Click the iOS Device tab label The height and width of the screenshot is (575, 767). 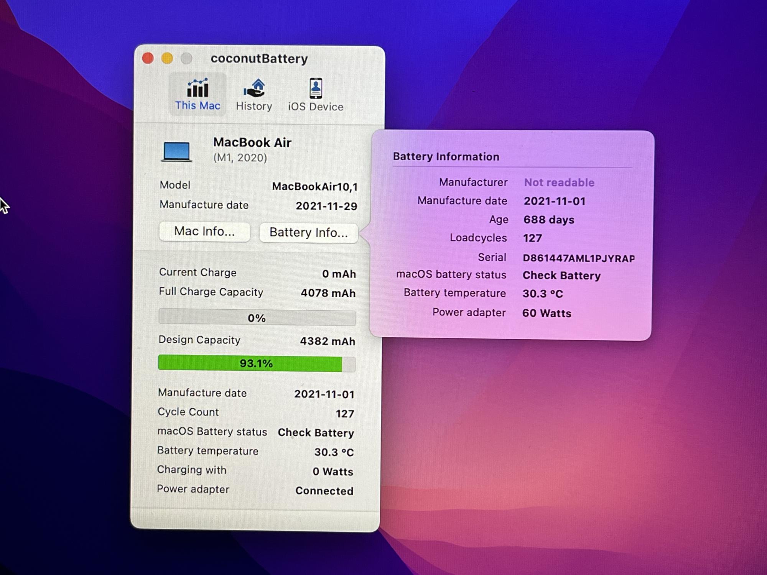coord(316,107)
